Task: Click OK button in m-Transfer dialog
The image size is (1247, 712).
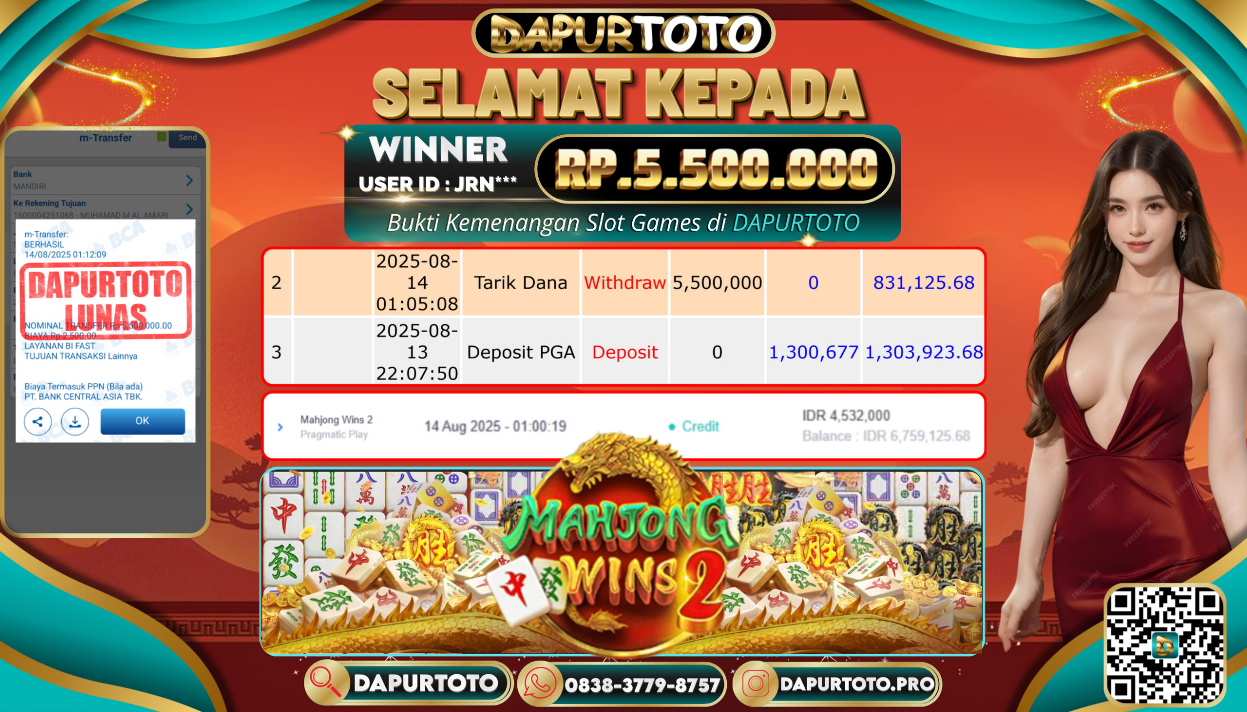Action: [x=142, y=421]
